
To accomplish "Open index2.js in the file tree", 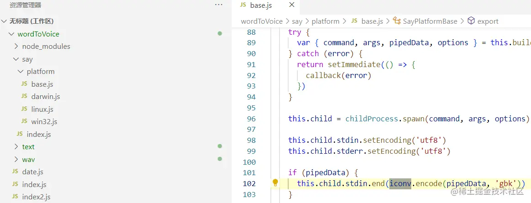I will 36,197.
